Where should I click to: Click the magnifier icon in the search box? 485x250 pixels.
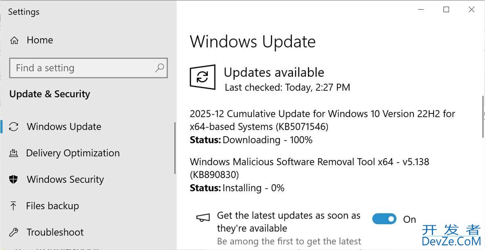coord(160,68)
